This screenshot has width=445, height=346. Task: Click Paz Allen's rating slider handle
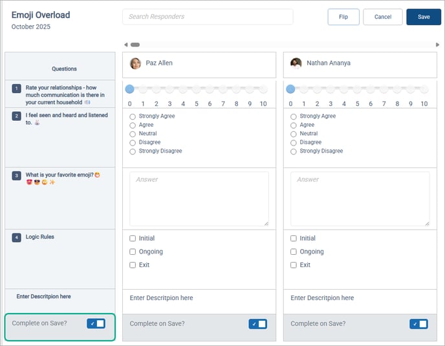[129, 89]
